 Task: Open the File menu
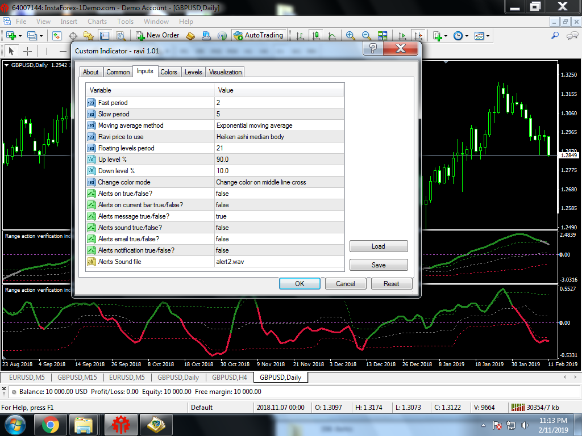tap(21, 22)
